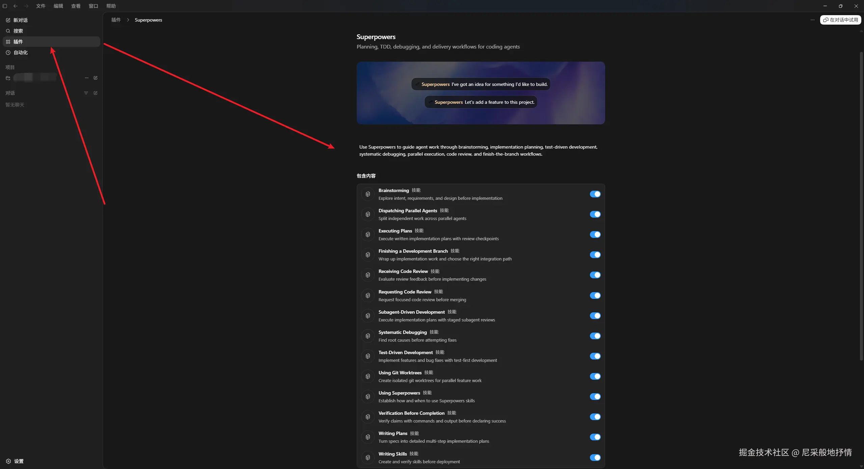The height and width of the screenshot is (469, 864).
Task: Click the Dispatching Parallel Agents skill icon
Action: (368, 214)
